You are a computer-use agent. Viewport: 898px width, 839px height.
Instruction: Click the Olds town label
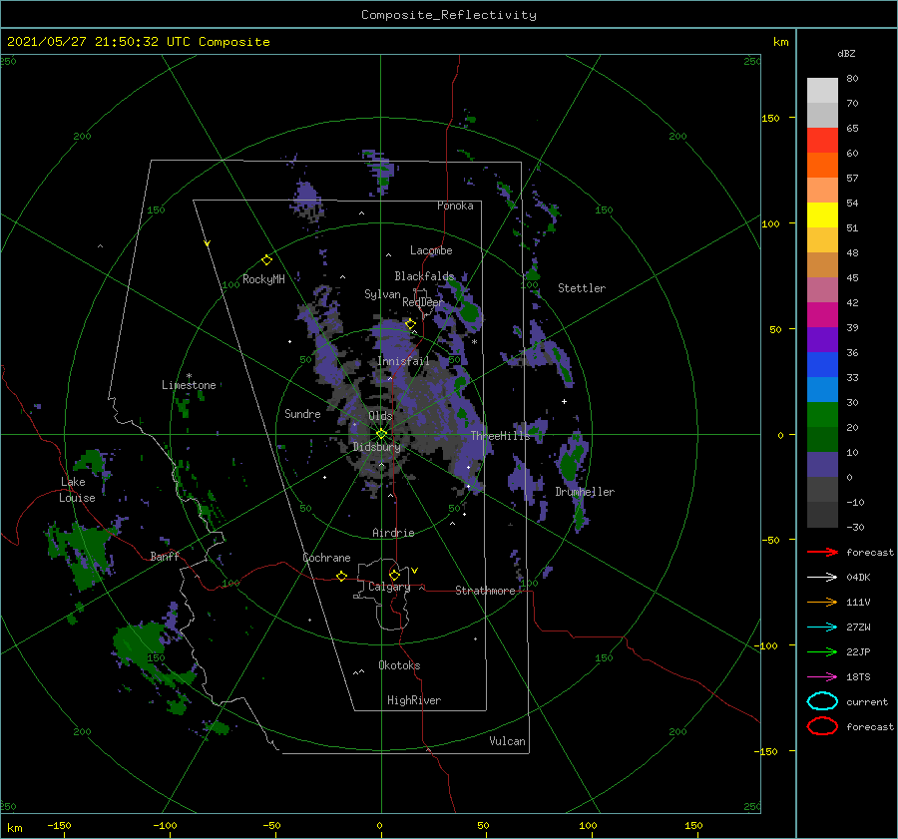(380, 416)
